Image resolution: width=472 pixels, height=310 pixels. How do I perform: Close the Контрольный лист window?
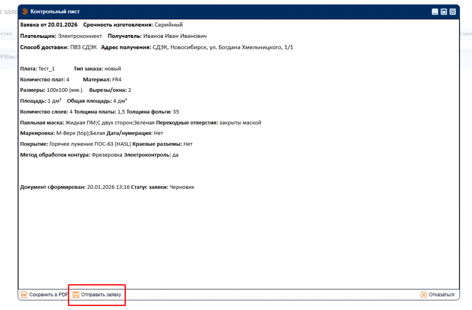(453, 12)
